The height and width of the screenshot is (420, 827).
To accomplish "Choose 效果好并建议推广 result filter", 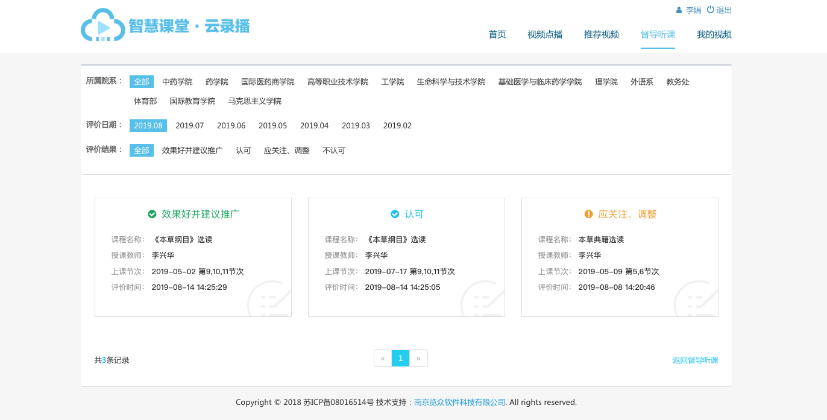I will point(192,151).
